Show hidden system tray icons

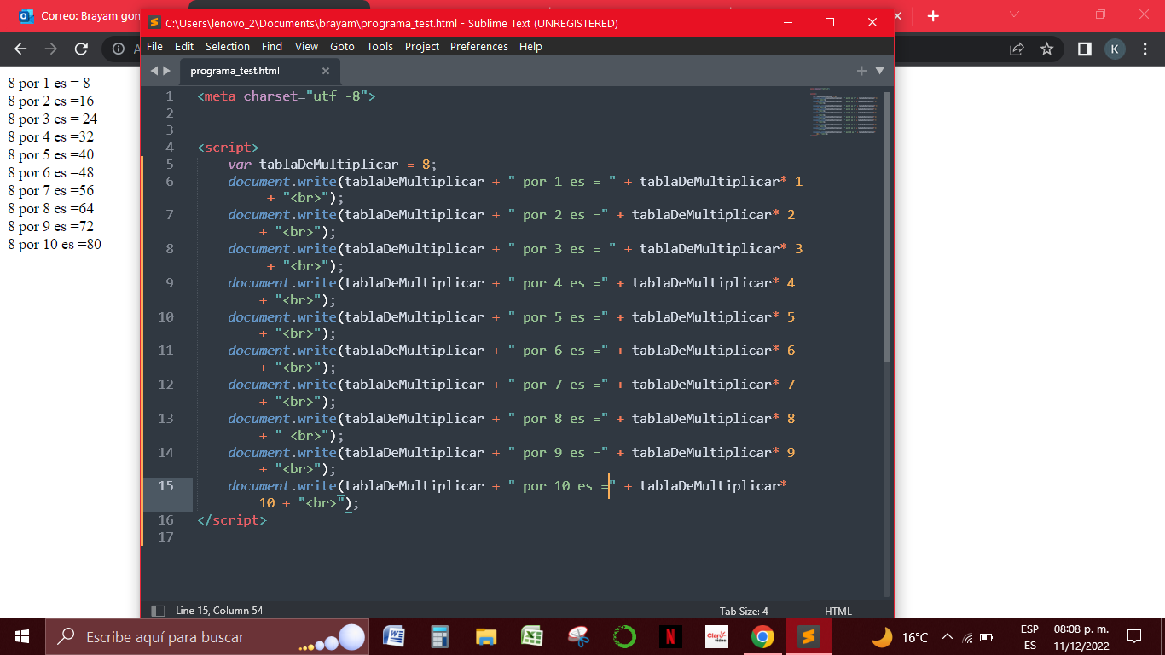[948, 637]
